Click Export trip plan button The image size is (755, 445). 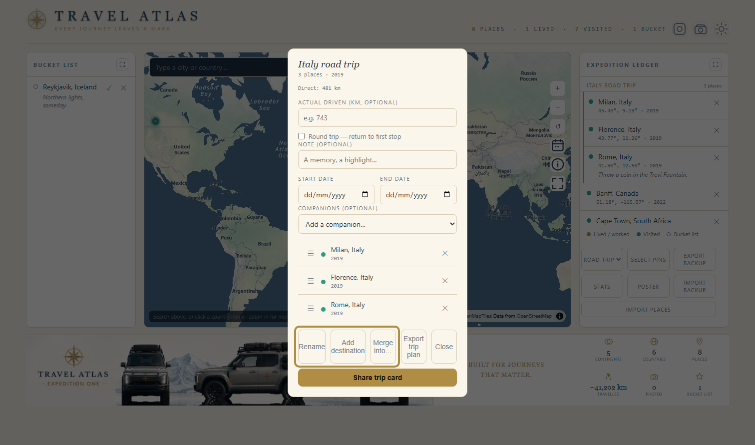[413, 347]
